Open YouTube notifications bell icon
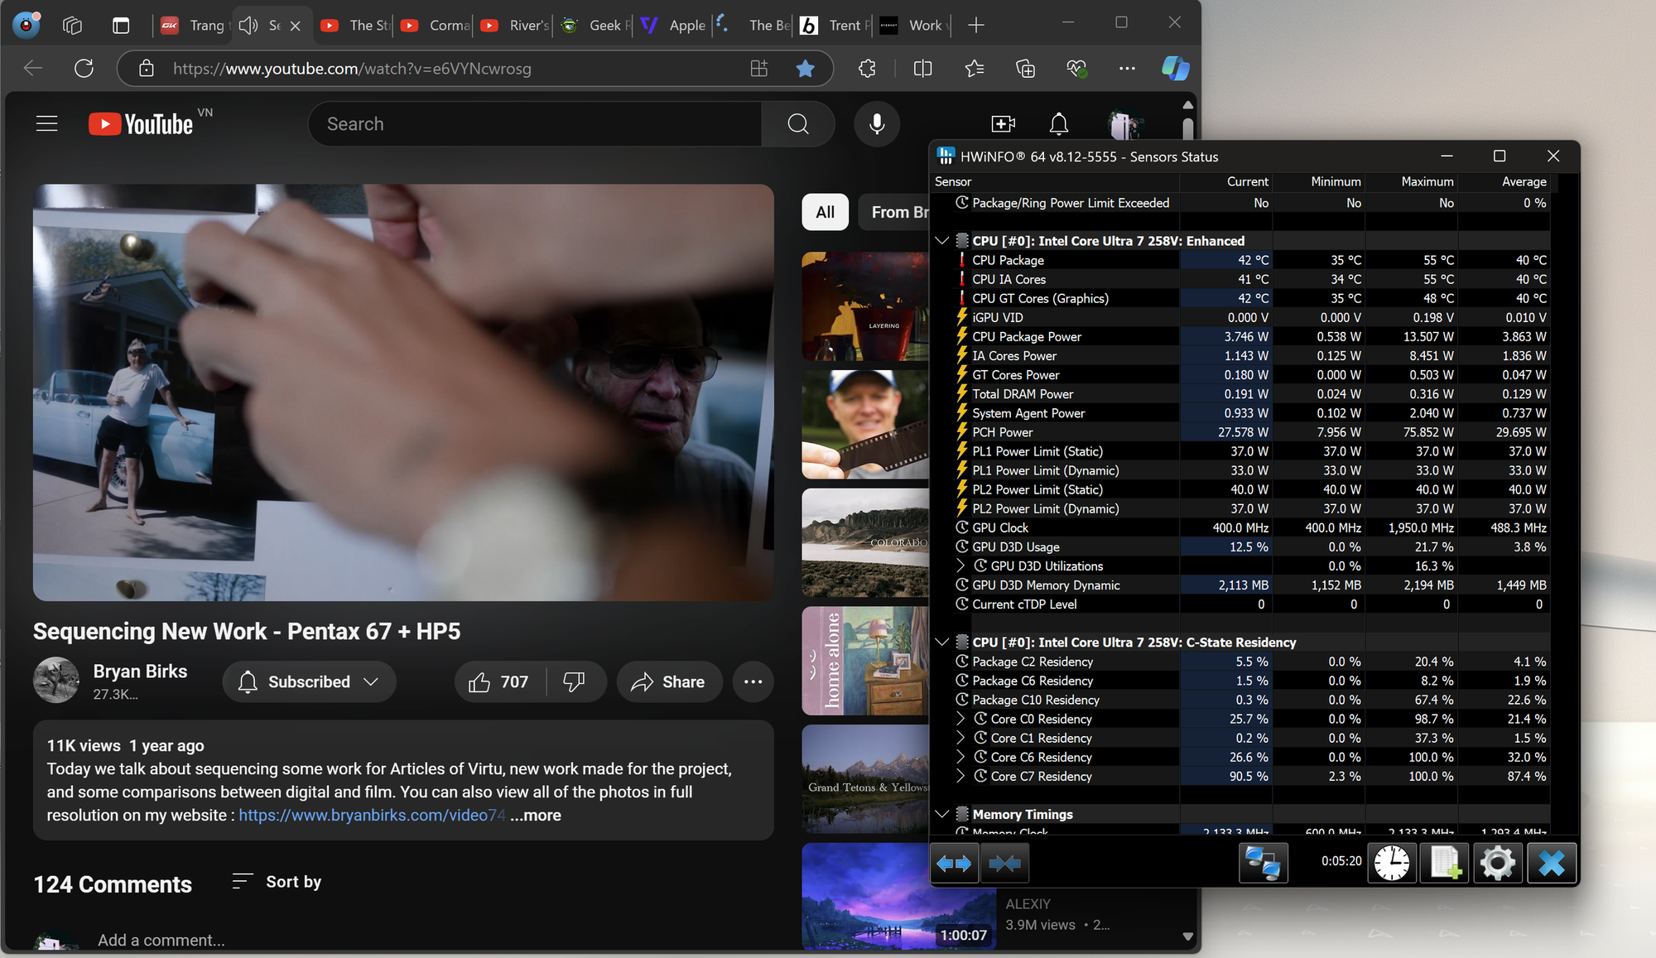Viewport: 1656px width, 958px height. [x=1057, y=123]
